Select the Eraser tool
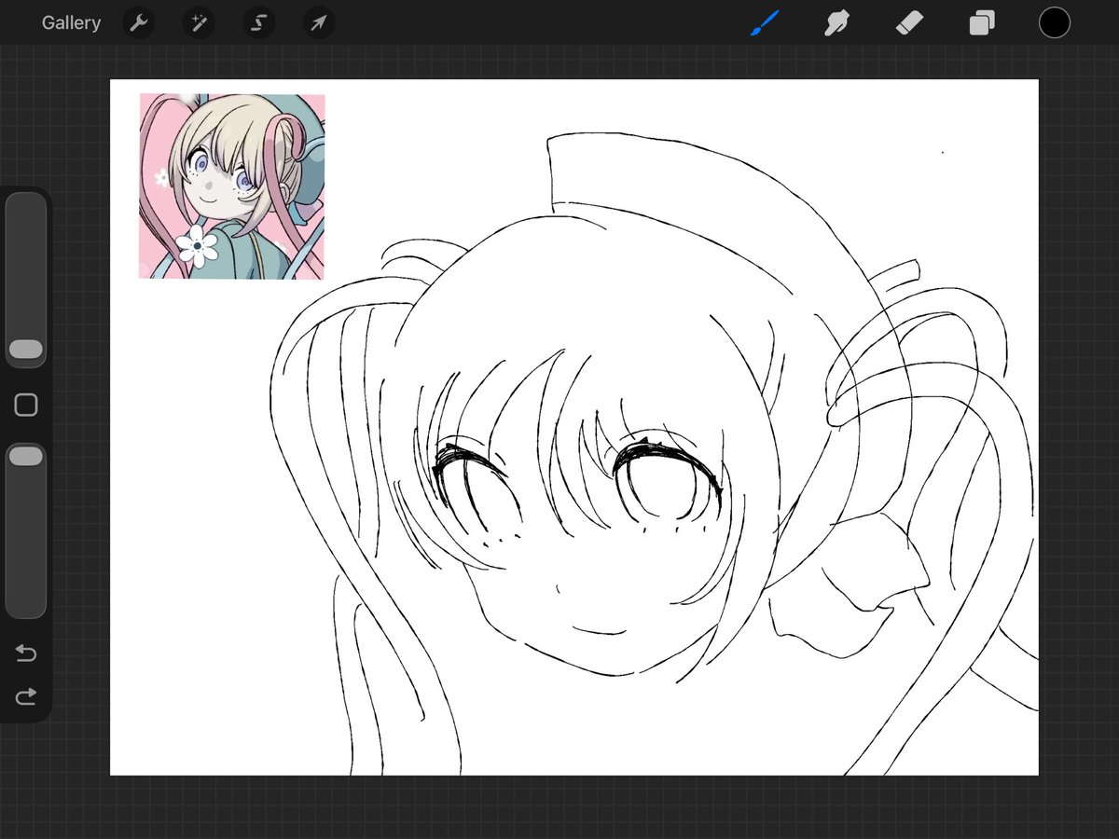This screenshot has width=1119, height=839. (x=909, y=22)
